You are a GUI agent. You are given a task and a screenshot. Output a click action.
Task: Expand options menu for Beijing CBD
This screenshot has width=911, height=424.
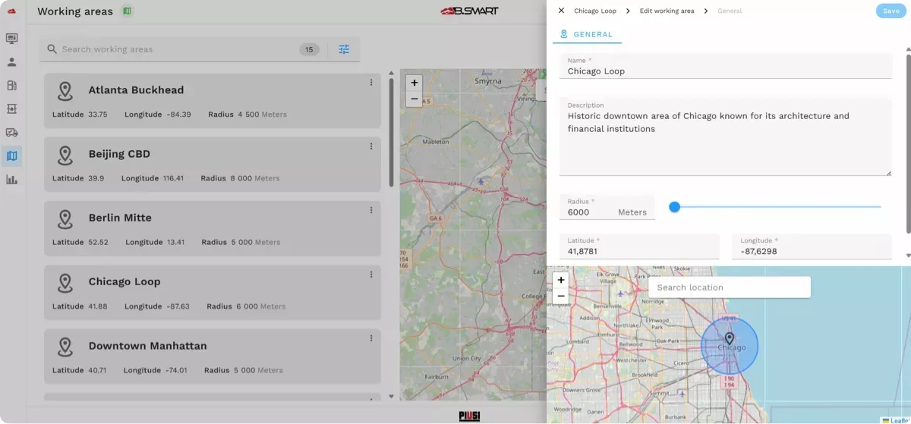tap(371, 146)
